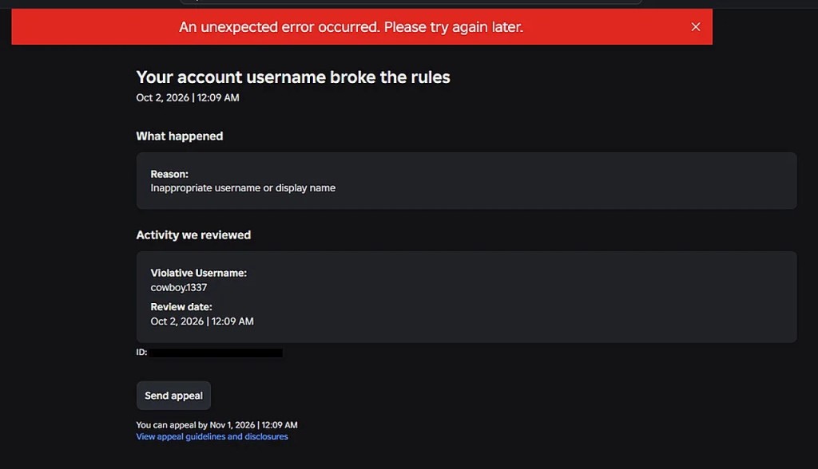Click the 'ID:' label

(141, 353)
